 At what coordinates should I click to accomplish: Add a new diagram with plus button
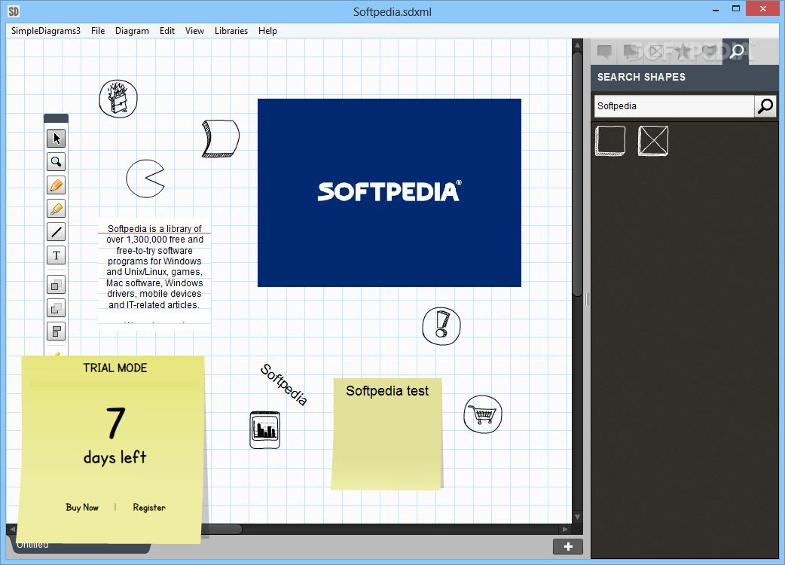[x=568, y=546]
